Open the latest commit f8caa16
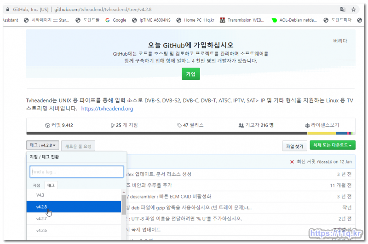368x244 pixels. (324, 162)
